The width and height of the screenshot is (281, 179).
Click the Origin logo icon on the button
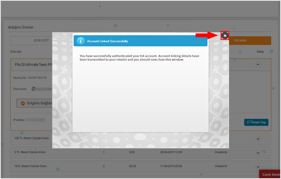pos(23,103)
